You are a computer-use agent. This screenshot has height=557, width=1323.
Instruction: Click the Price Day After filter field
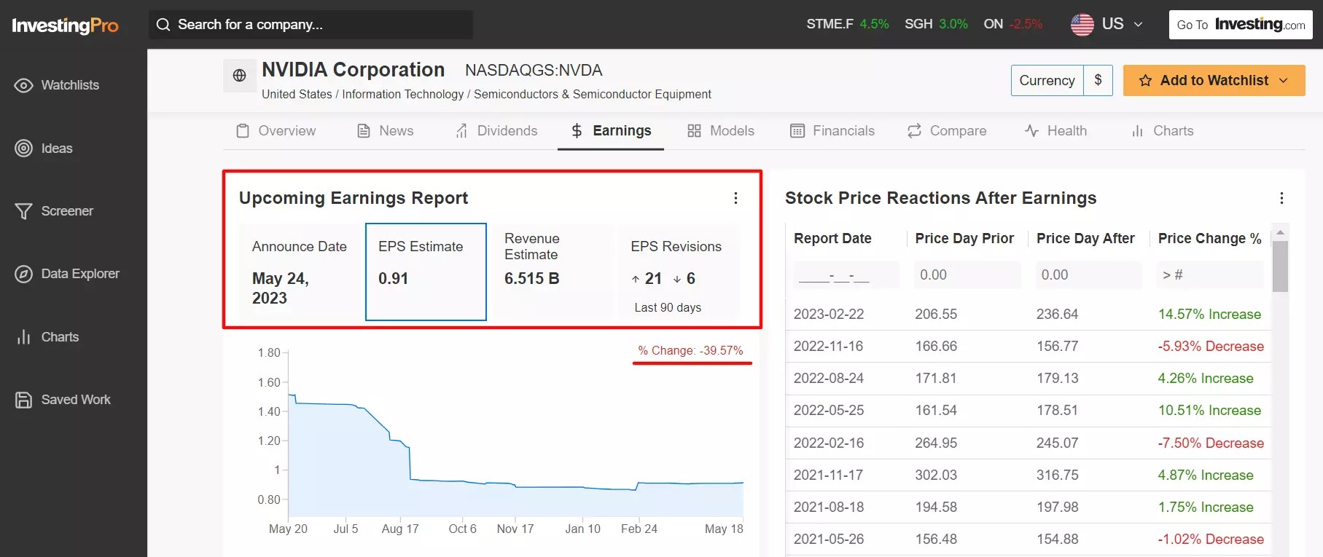tap(1089, 275)
